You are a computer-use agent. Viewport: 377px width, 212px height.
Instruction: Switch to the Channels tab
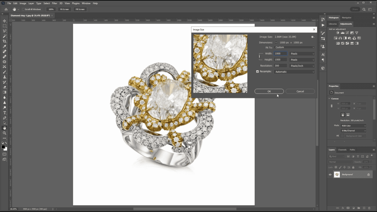(x=342, y=150)
